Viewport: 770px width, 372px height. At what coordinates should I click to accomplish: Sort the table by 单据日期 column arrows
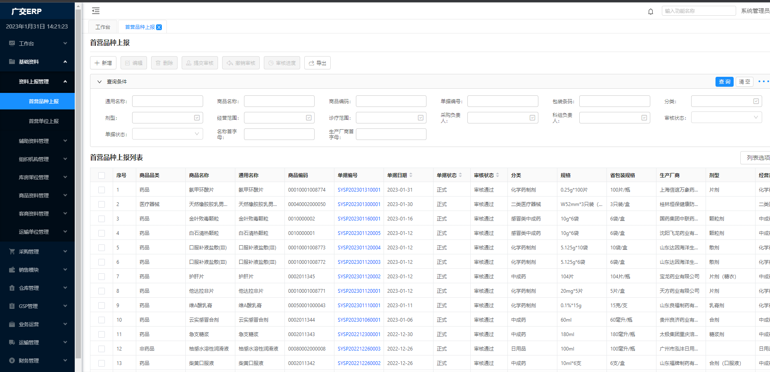point(411,175)
